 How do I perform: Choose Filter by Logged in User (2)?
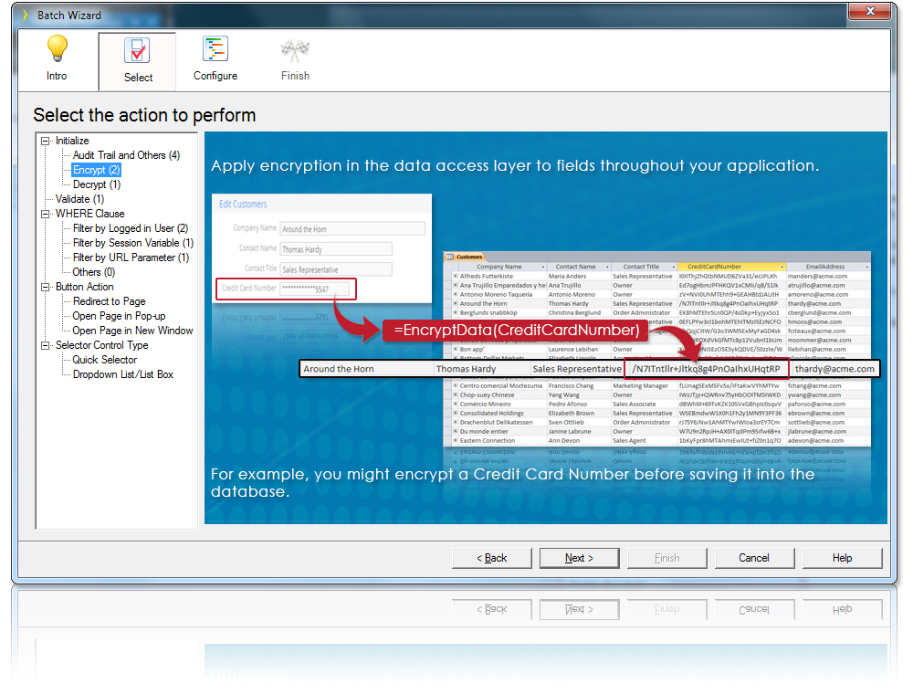point(130,227)
